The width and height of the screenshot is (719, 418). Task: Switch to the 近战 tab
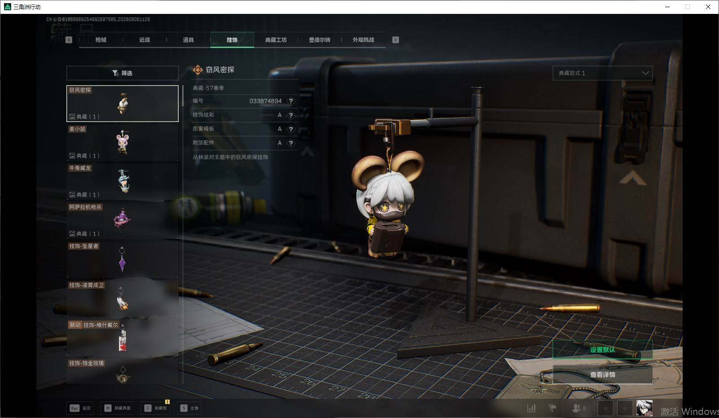point(145,40)
